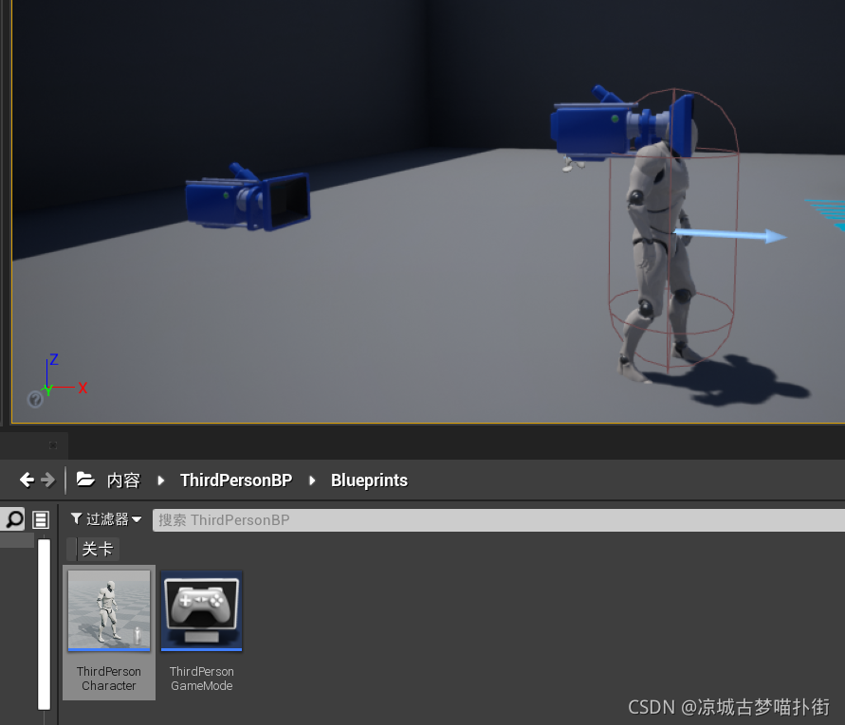Open the folder path picker icon
The image size is (845, 725).
tap(85, 479)
